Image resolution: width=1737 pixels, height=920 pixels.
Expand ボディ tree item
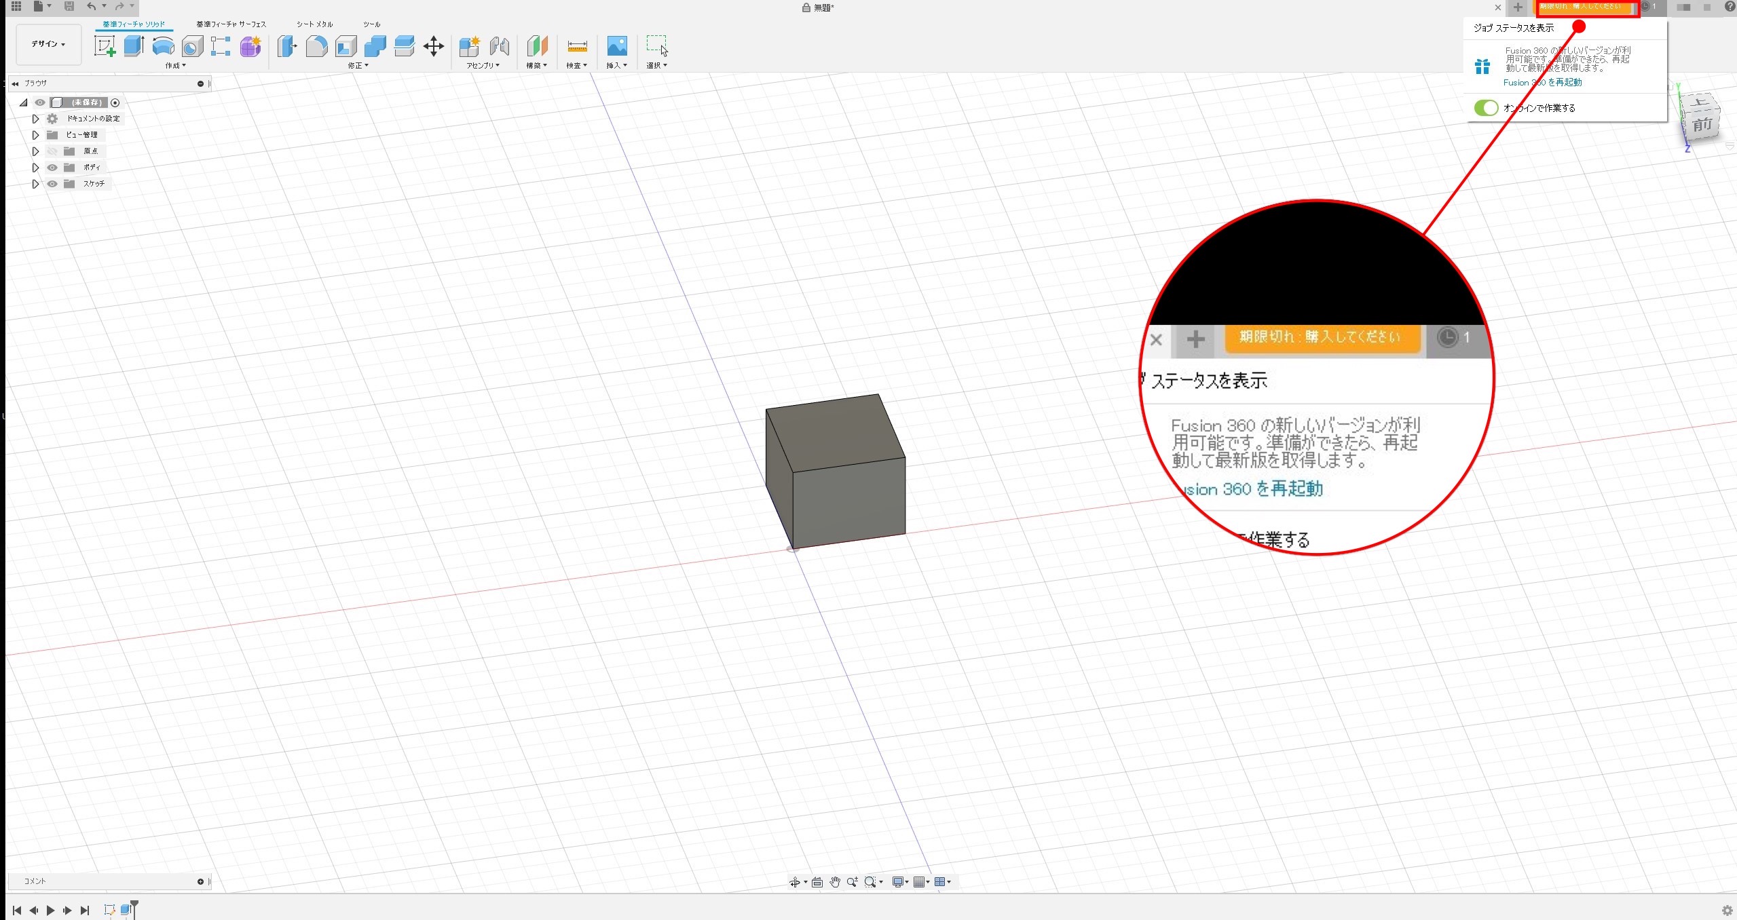35,168
